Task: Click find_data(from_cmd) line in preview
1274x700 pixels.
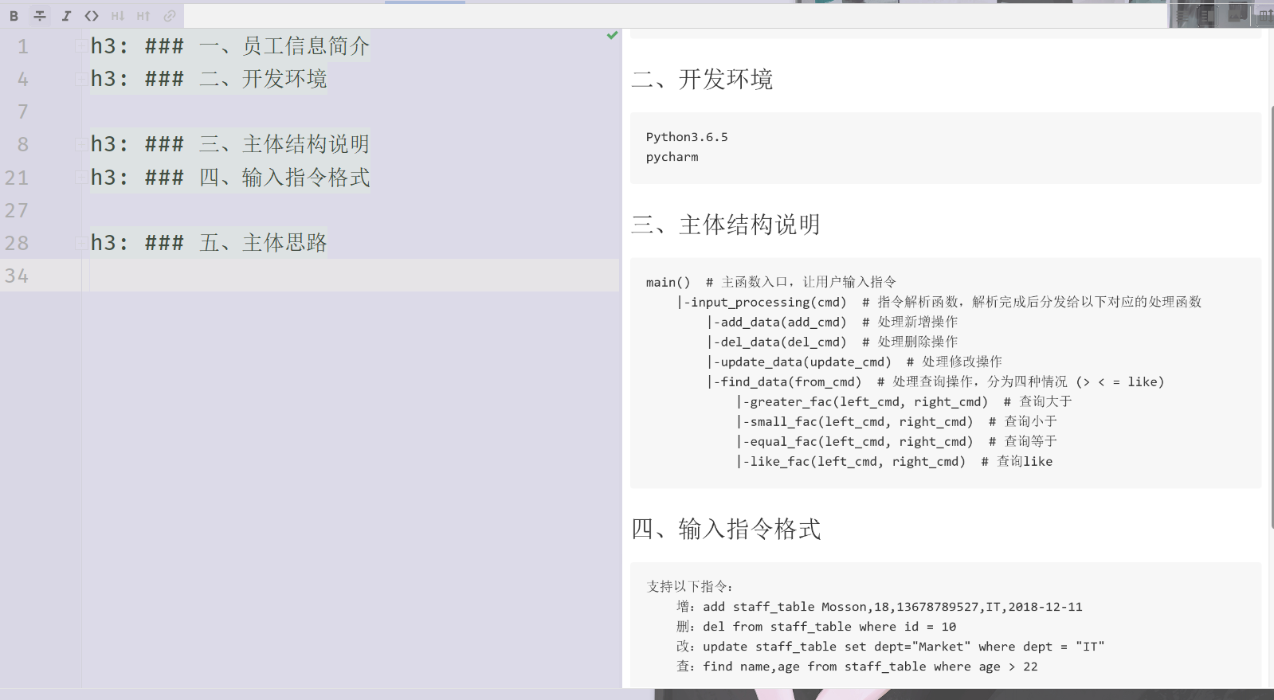Action: (x=936, y=381)
